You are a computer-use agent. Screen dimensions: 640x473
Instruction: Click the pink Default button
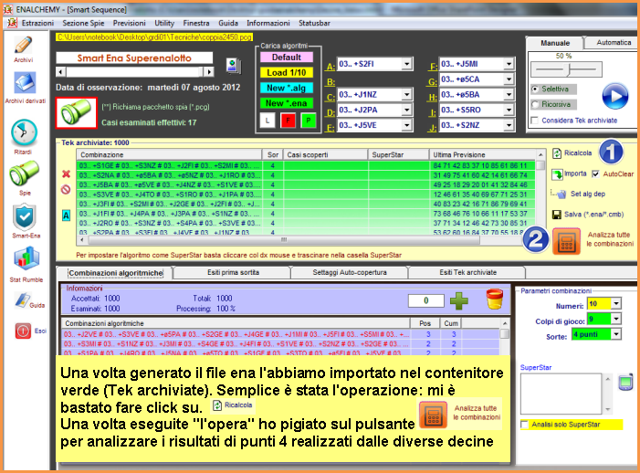pos(287,58)
